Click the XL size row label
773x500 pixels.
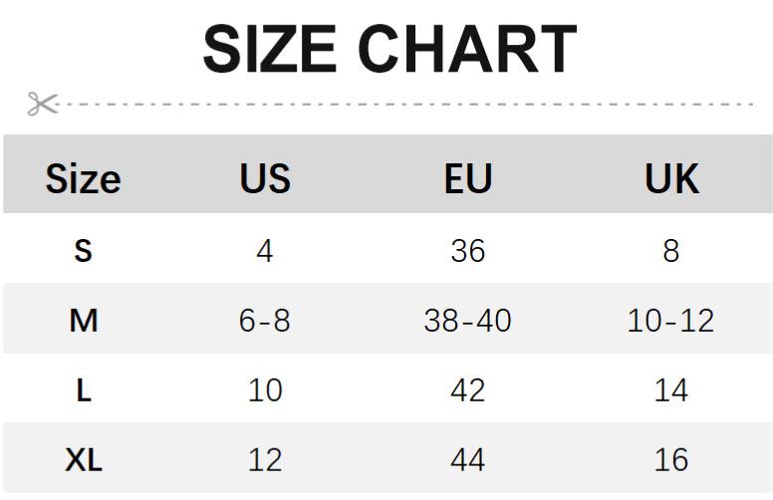tap(83, 460)
